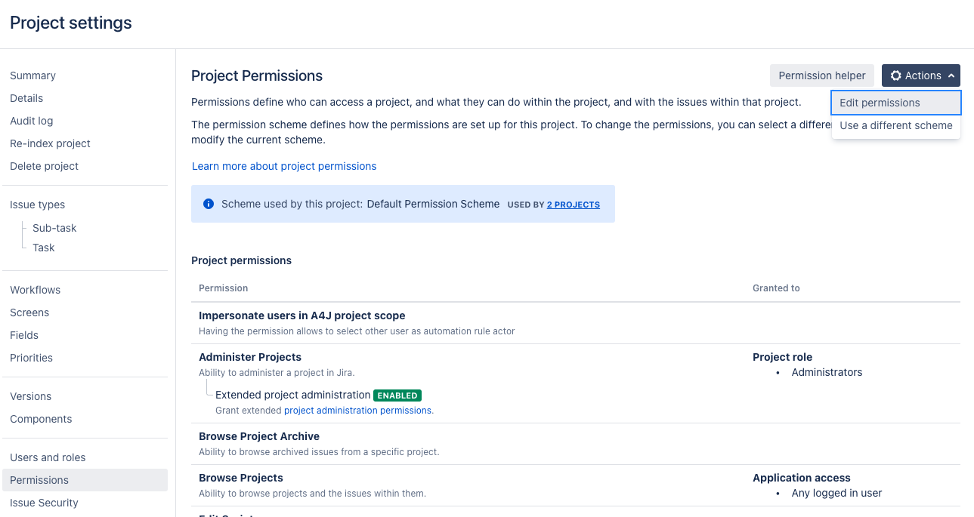This screenshot has width=974, height=517.
Task: Open Audit log settings page
Action: pyautogui.click(x=31, y=121)
